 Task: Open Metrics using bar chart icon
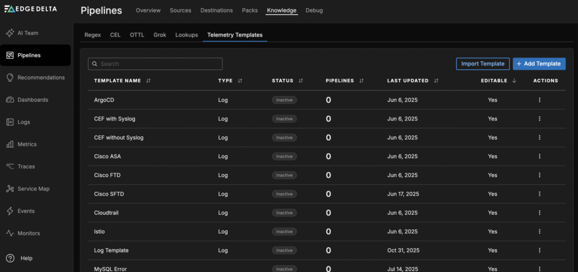[x=10, y=144]
